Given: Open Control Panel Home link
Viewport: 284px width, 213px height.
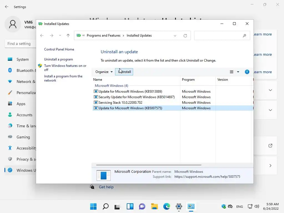Looking at the screenshot, I should 59,49.
